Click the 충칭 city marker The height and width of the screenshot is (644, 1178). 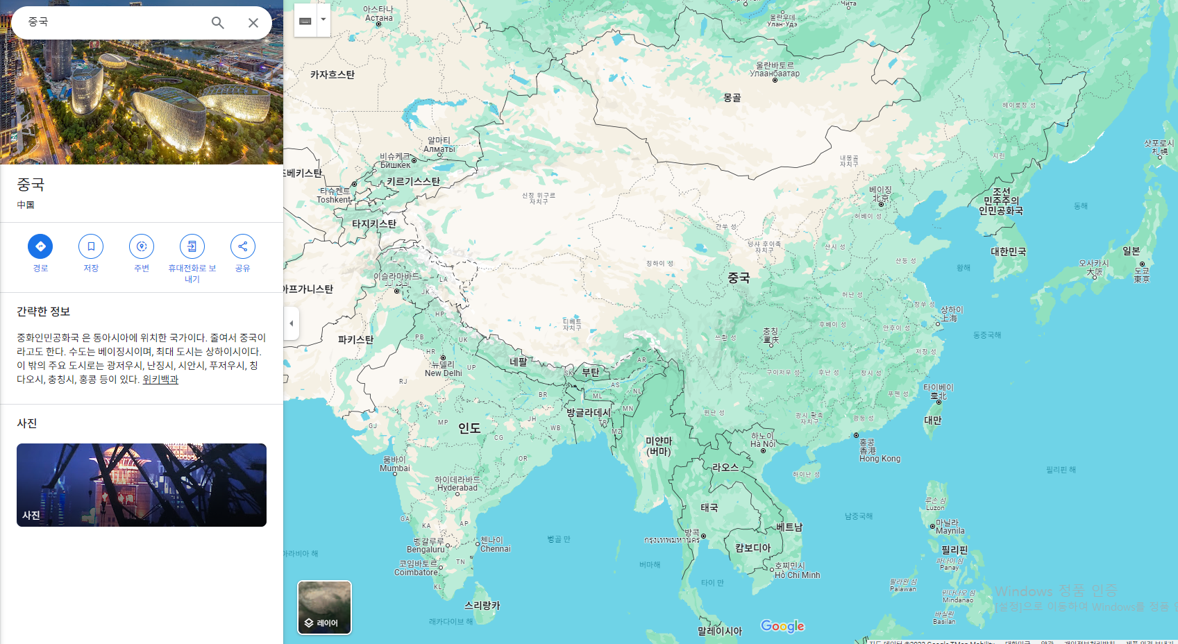point(771,344)
